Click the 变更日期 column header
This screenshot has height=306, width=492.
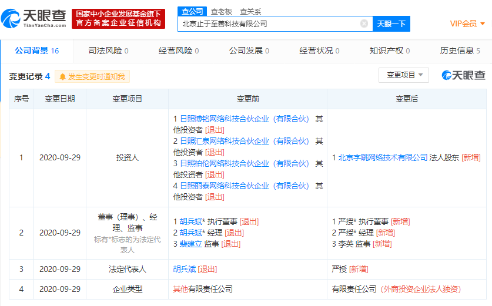[59, 99]
